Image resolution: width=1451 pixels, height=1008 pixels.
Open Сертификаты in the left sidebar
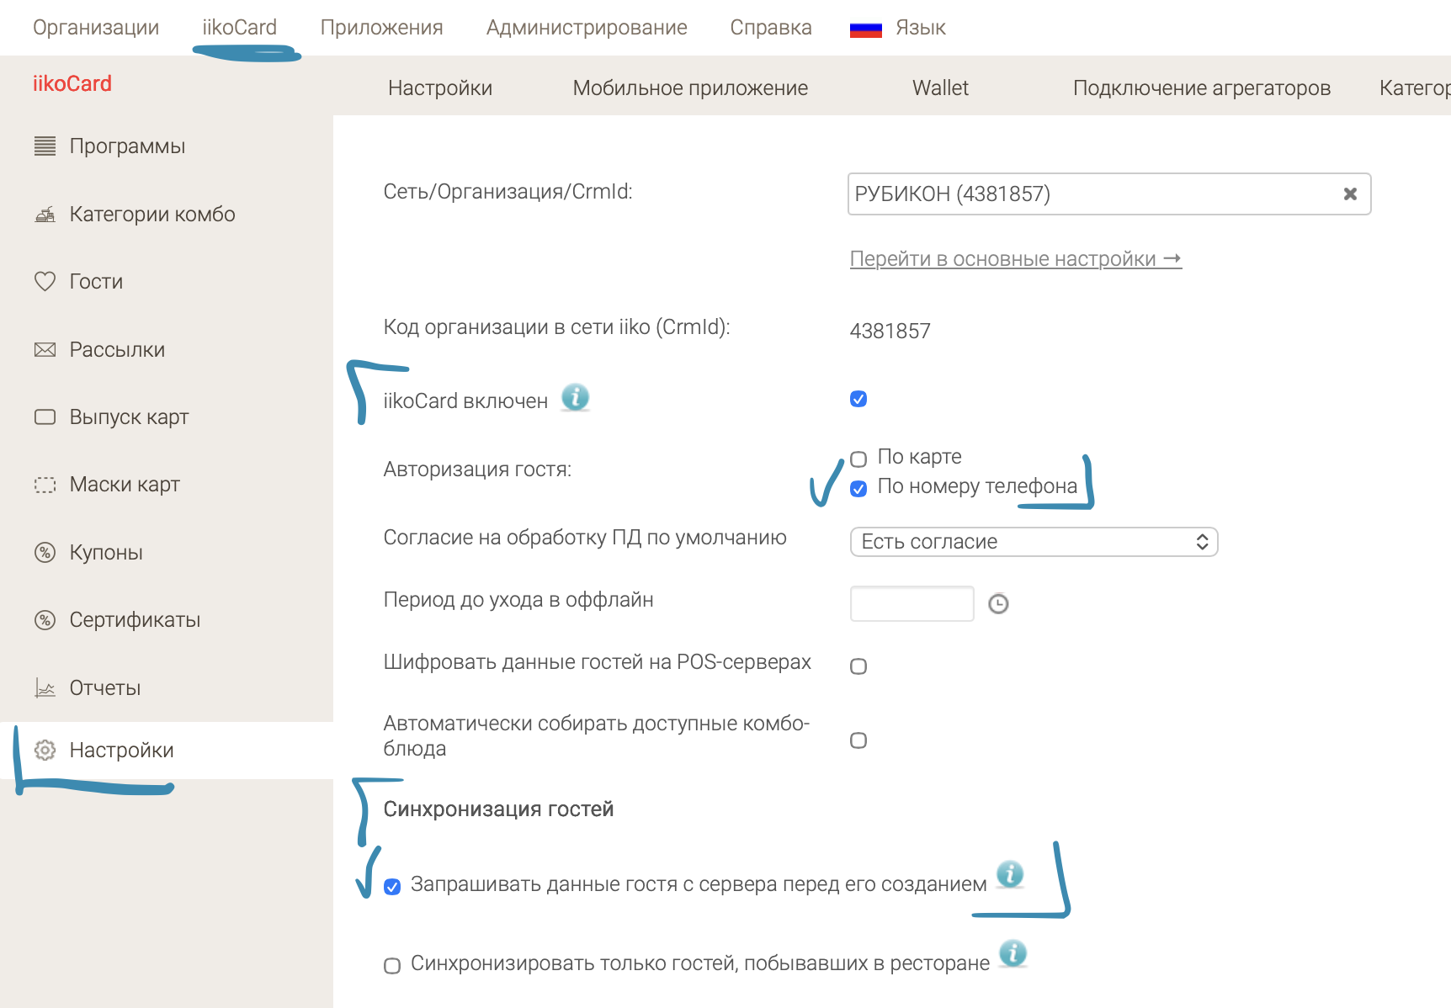tap(135, 620)
